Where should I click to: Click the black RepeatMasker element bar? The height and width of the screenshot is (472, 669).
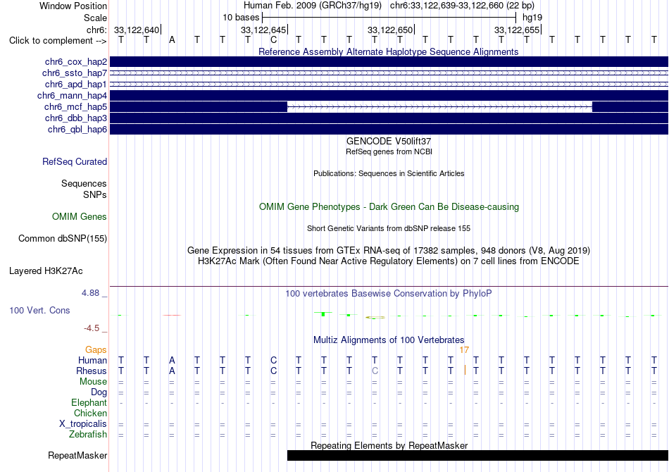click(478, 455)
